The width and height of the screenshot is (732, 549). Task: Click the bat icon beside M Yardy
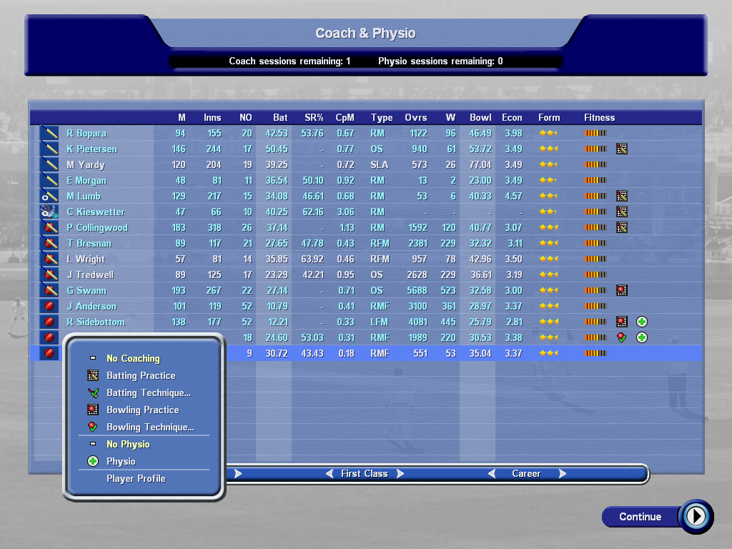coord(49,165)
